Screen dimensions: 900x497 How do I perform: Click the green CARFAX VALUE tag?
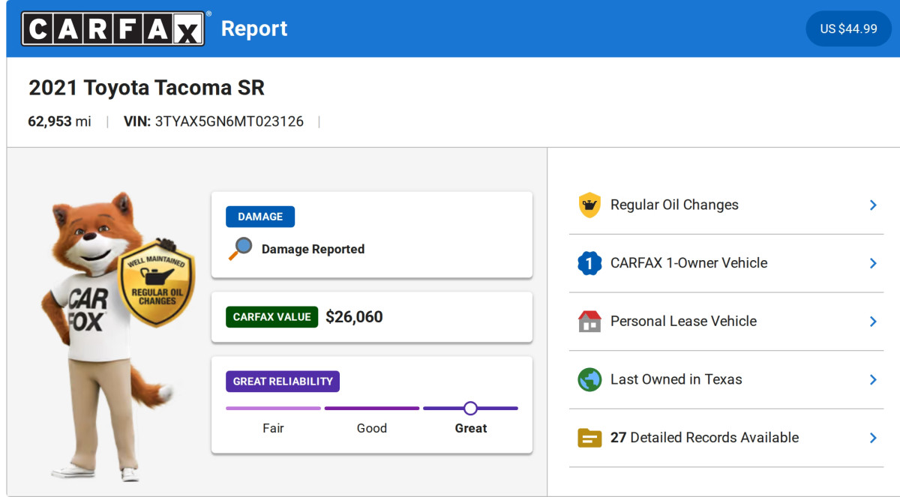click(x=271, y=317)
